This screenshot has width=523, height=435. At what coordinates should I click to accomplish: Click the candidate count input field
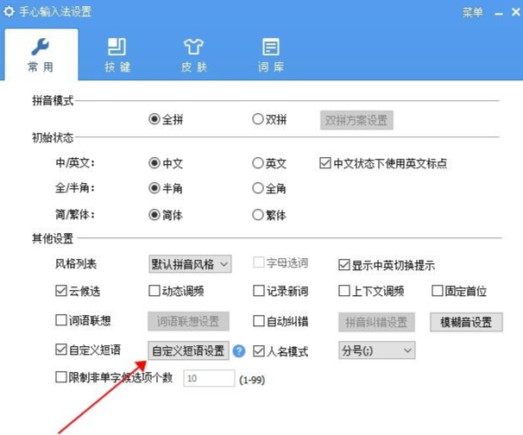coord(208,378)
